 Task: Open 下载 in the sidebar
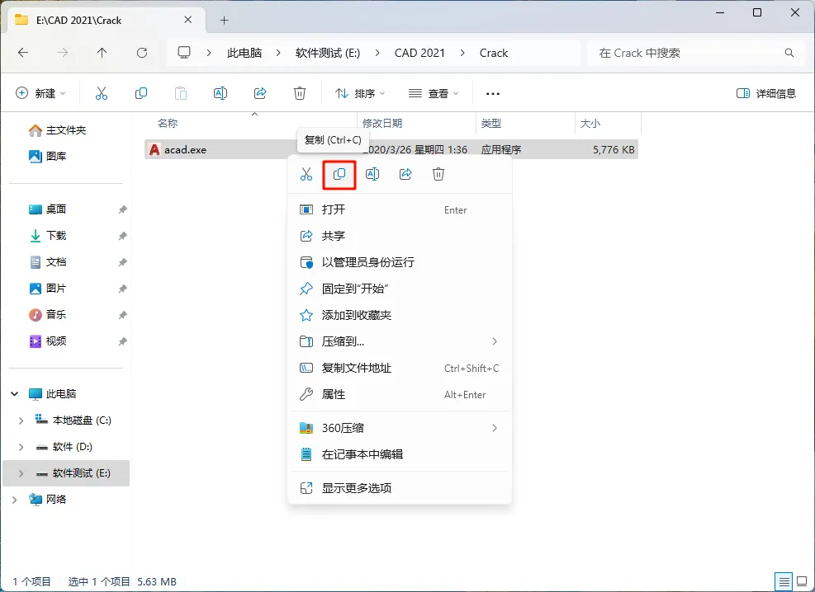[x=48, y=236]
